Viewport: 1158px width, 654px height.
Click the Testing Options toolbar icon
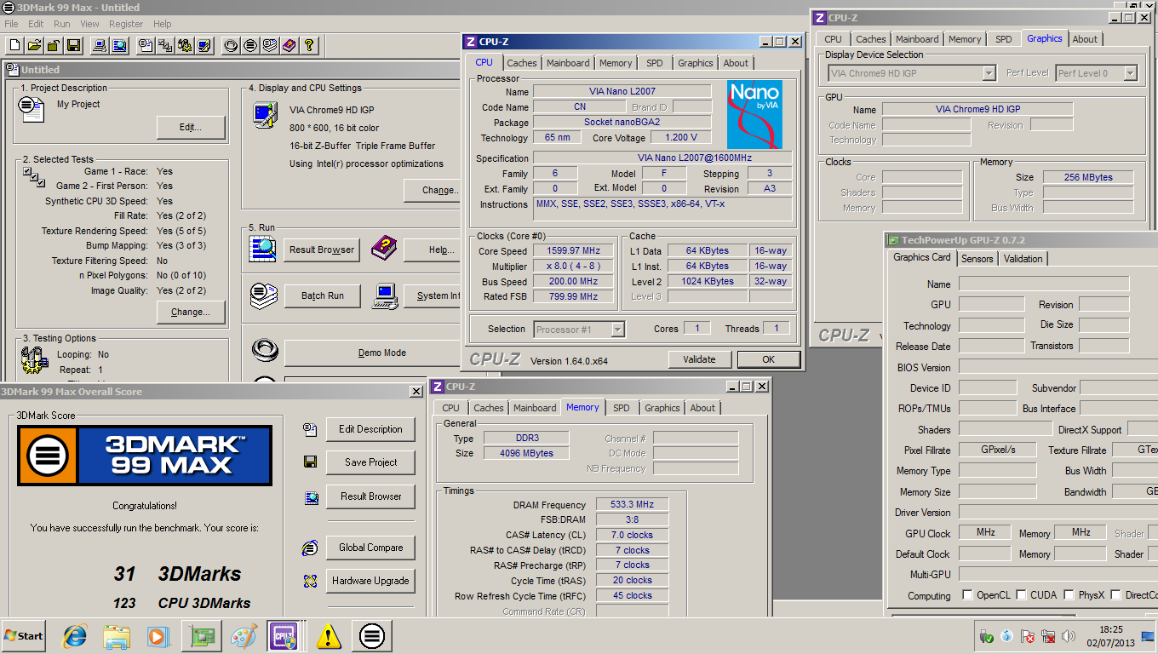185,45
